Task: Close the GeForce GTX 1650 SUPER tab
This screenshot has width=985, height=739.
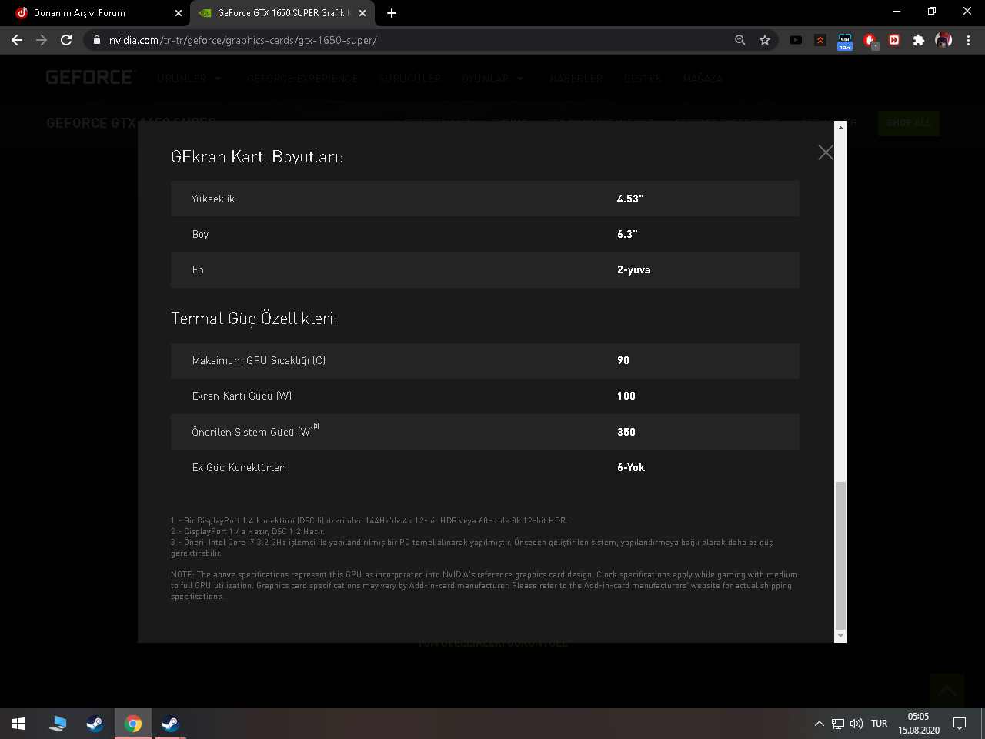Action: click(x=362, y=13)
